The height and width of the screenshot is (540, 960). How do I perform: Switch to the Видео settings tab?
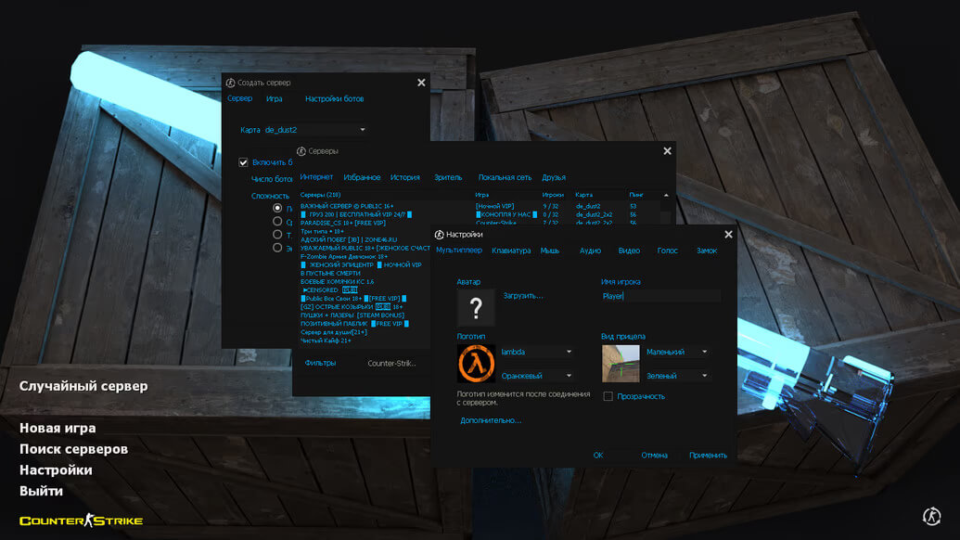[629, 251]
